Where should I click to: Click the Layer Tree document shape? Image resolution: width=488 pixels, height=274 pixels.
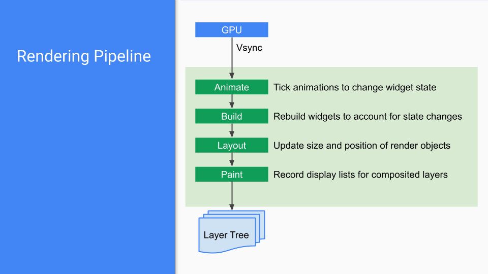pos(232,232)
